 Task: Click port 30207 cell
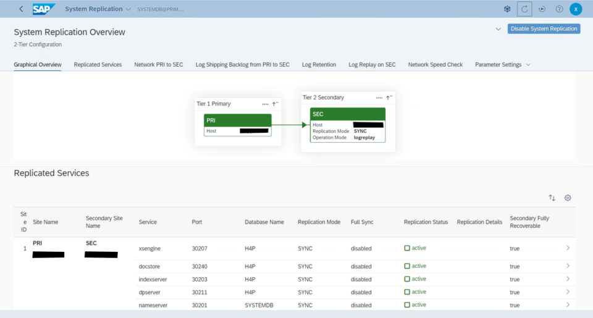[200, 248]
